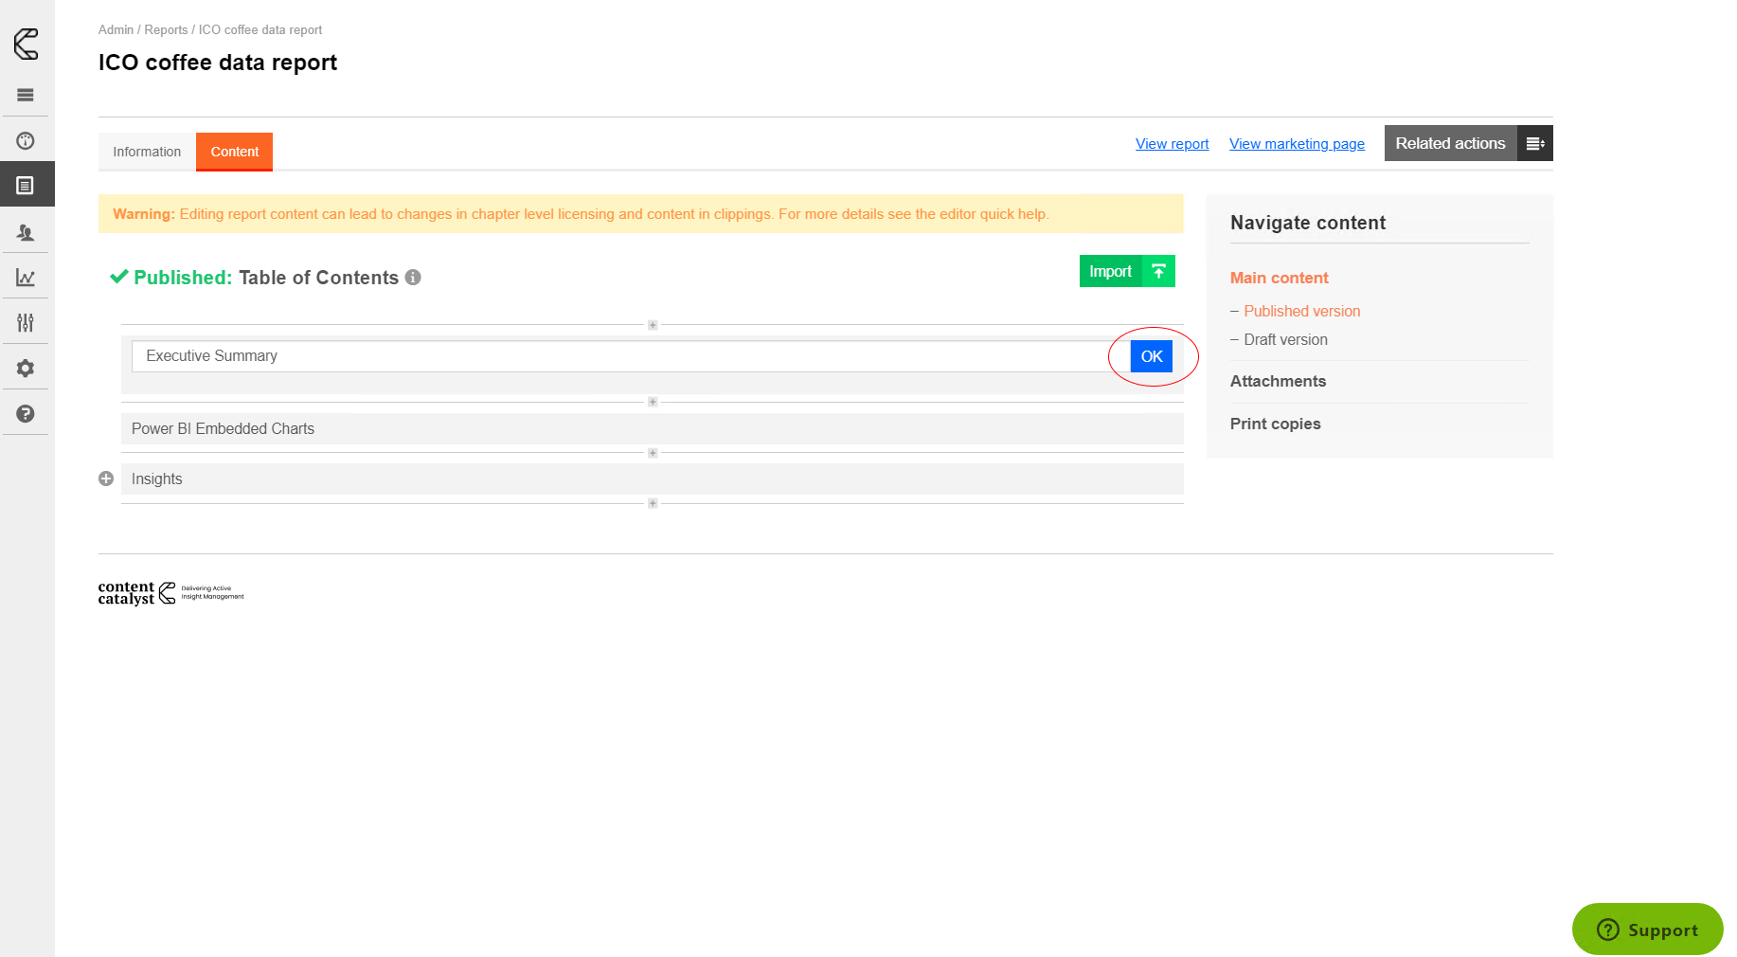Insert chapter using plus above Executive Summary
The width and height of the screenshot is (1737, 957).
[653, 325]
